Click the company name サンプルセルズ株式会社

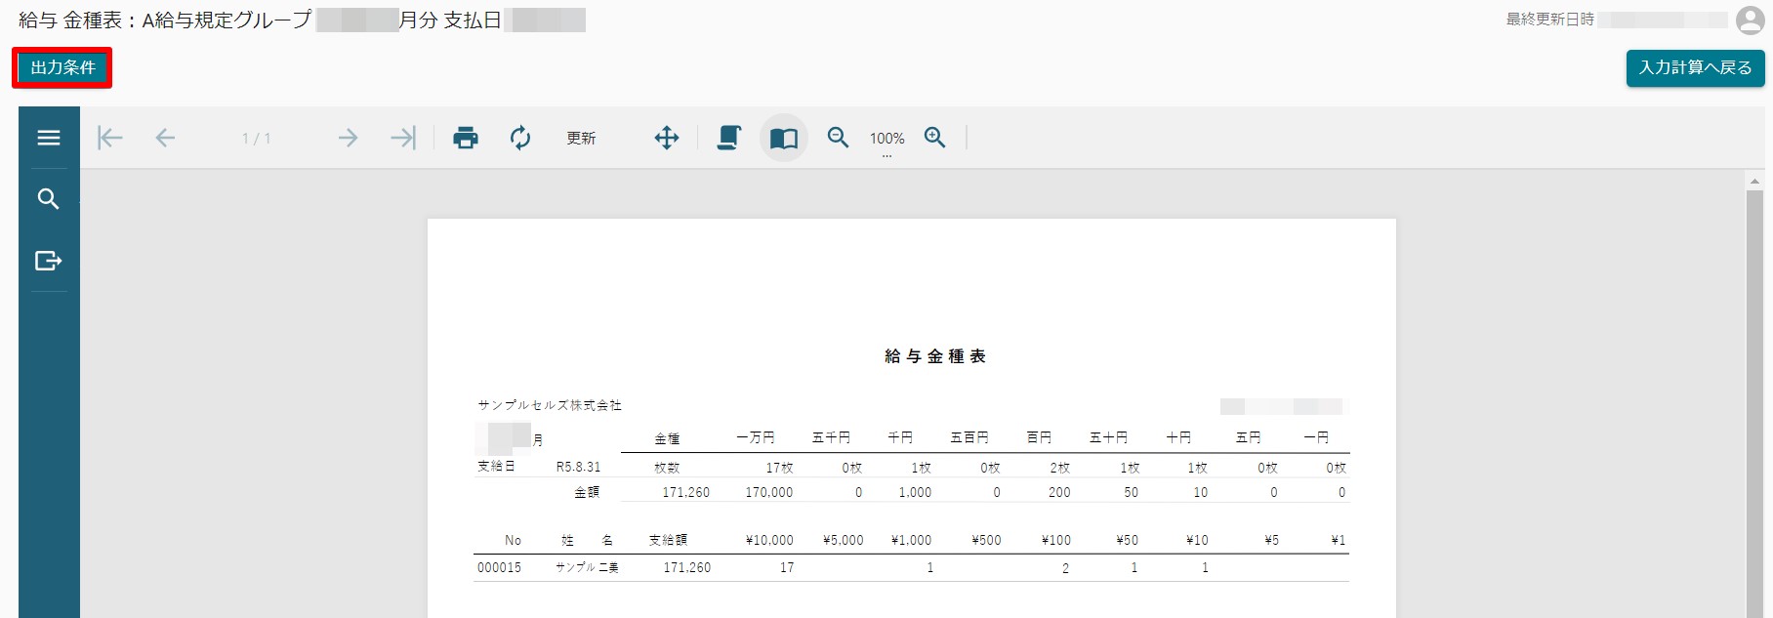pyautogui.click(x=550, y=405)
